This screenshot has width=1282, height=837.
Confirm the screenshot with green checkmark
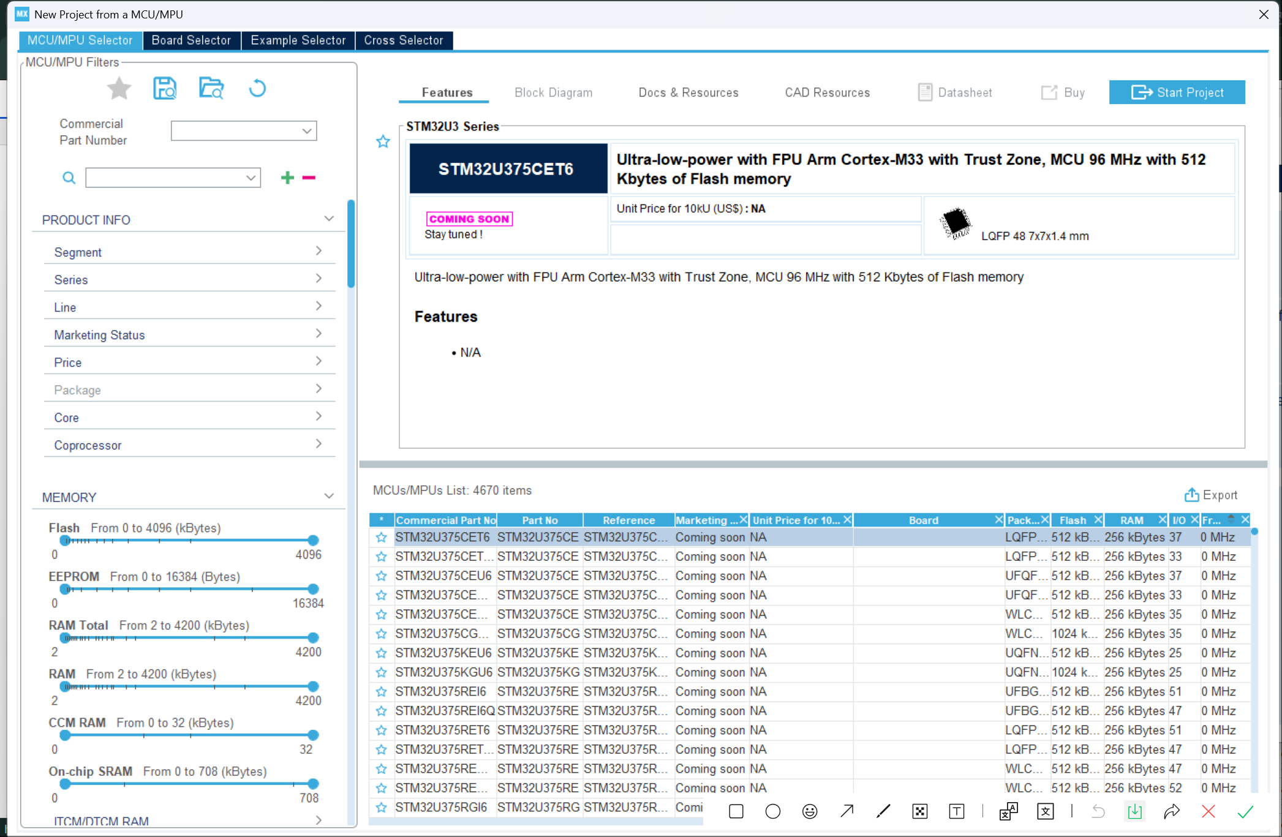[1245, 811]
